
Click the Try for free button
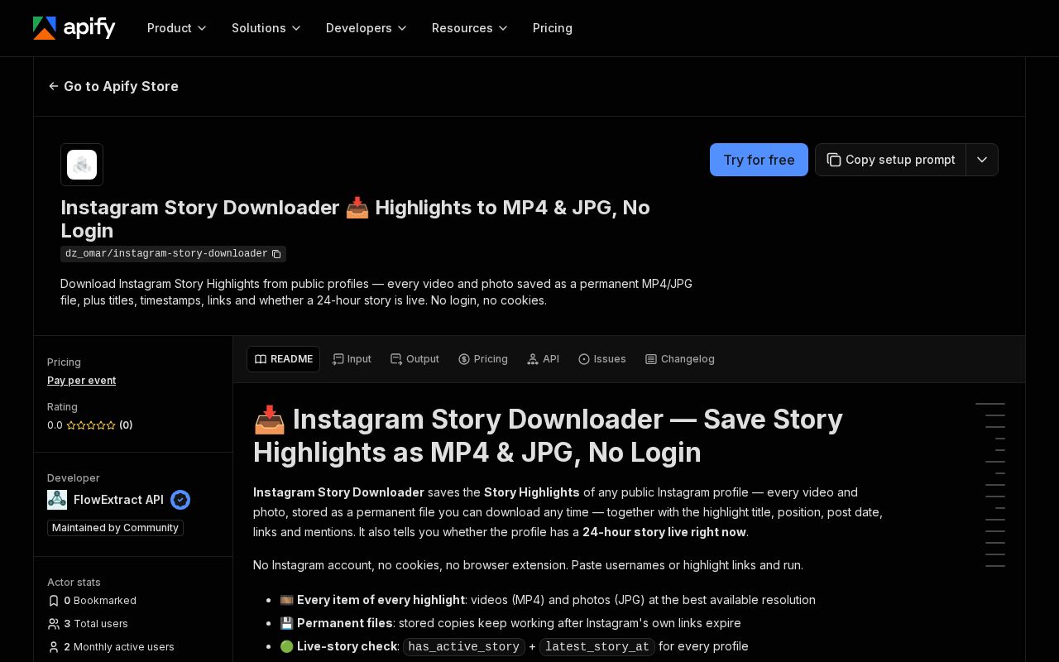[759, 160]
